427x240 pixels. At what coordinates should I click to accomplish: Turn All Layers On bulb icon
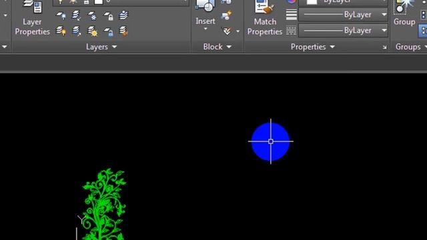[x=61, y=31]
